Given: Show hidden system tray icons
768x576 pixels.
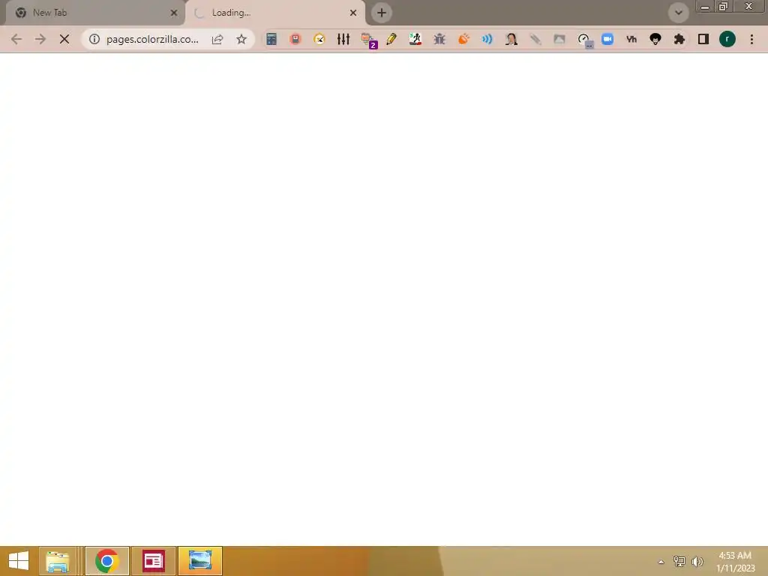Looking at the screenshot, I should coord(661,562).
